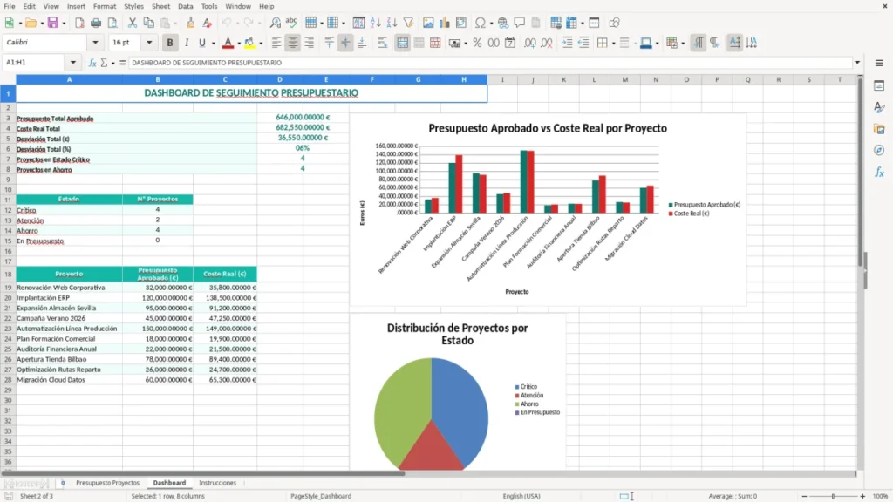Insert special character Omega icon

coord(481,23)
